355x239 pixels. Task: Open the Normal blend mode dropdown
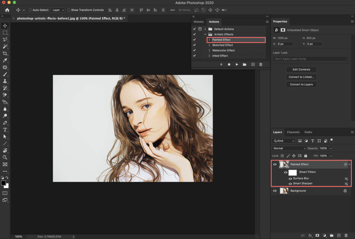289,148
